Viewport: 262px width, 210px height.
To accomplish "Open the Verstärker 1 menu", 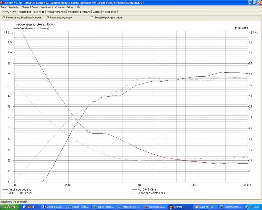I will click(47, 7).
